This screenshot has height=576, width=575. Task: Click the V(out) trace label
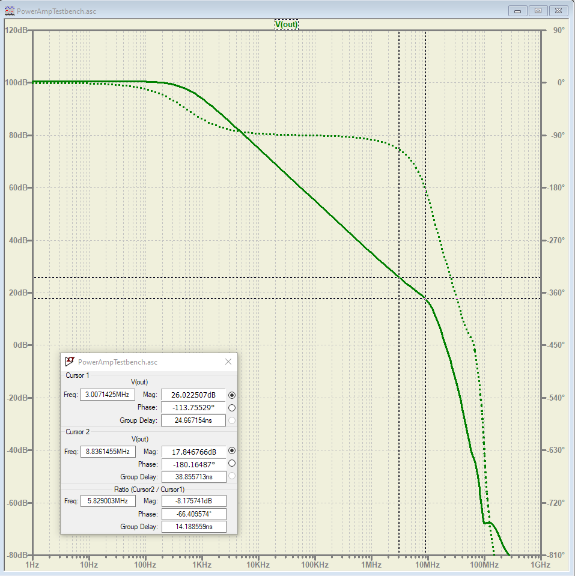286,25
